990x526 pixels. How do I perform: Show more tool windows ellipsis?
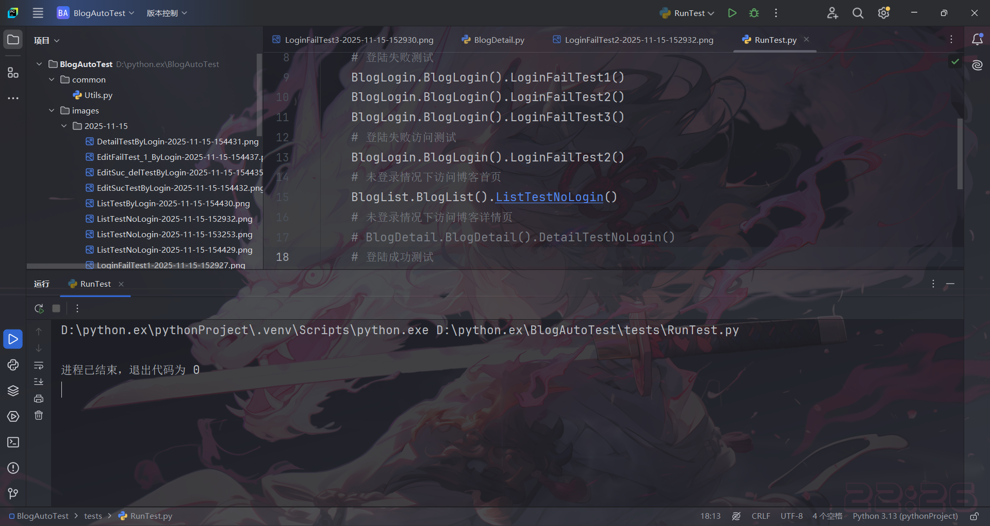point(13,98)
